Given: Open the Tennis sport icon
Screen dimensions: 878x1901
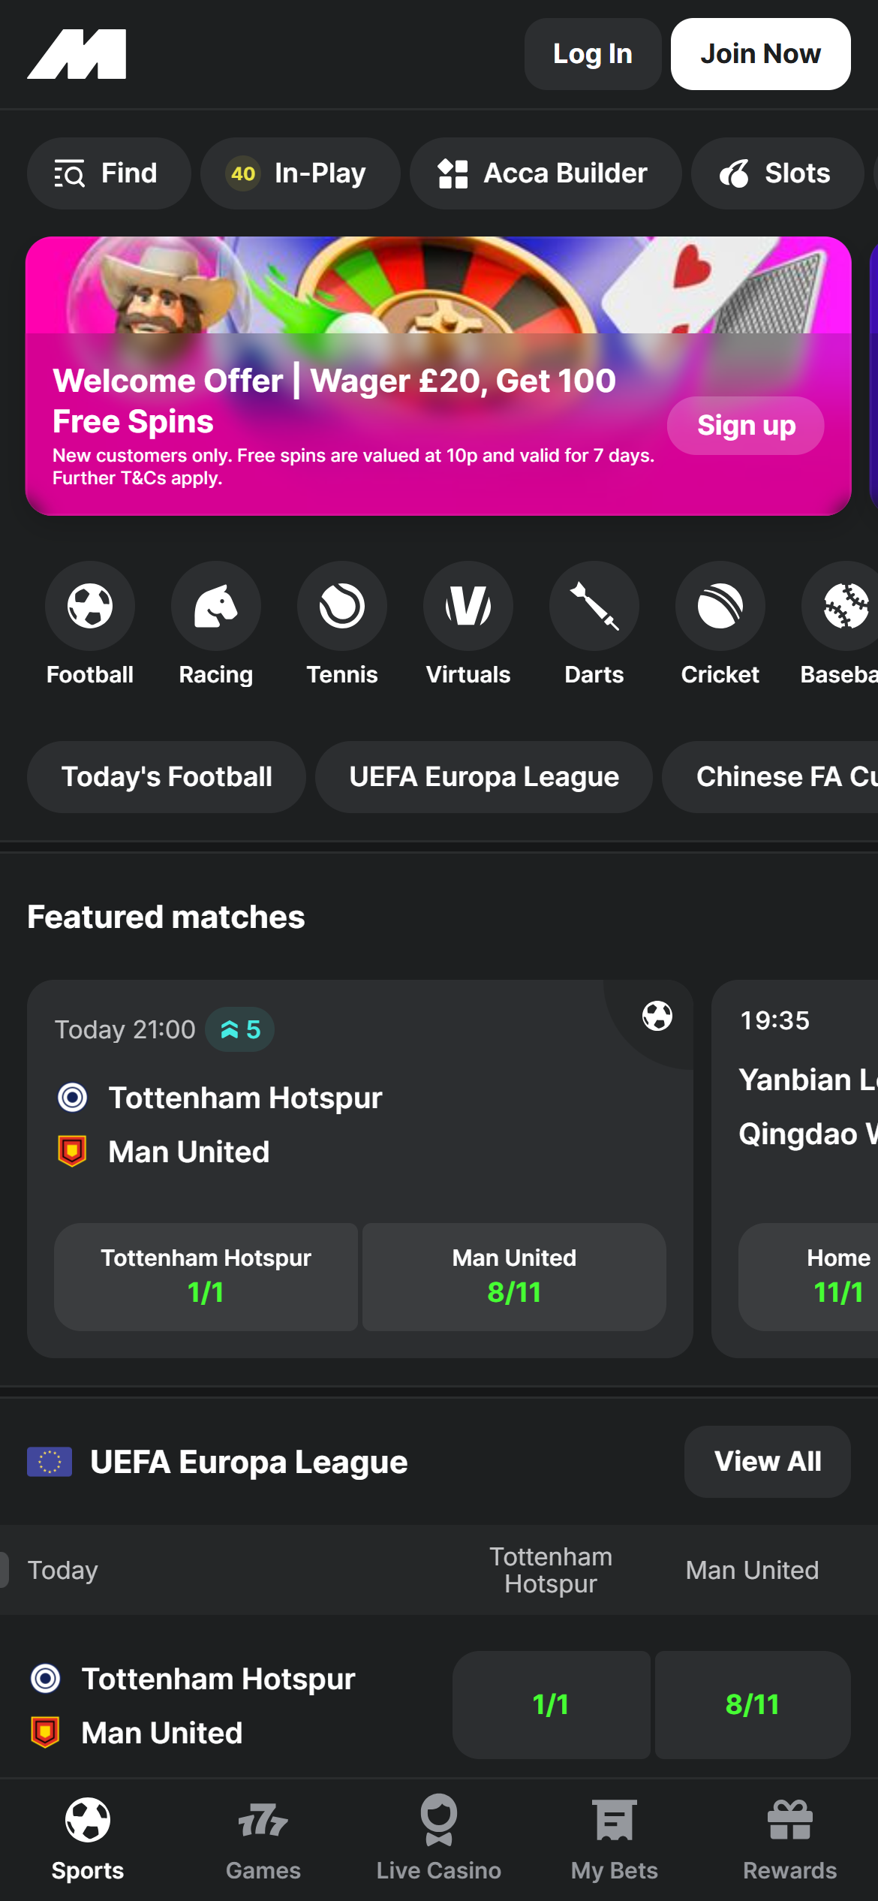Looking at the screenshot, I should 342,606.
